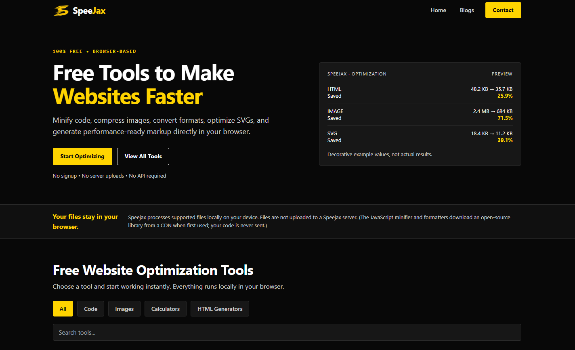This screenshot has width=575, height=350.
Task: Click the 'Speejax processes supported files locally' paragraph
Action: coord(319,221)
